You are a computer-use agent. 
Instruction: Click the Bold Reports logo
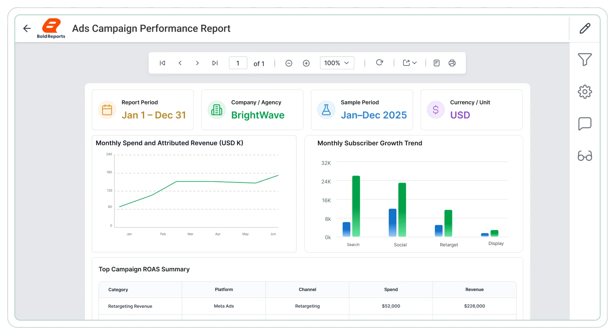(x=51, y=28)
